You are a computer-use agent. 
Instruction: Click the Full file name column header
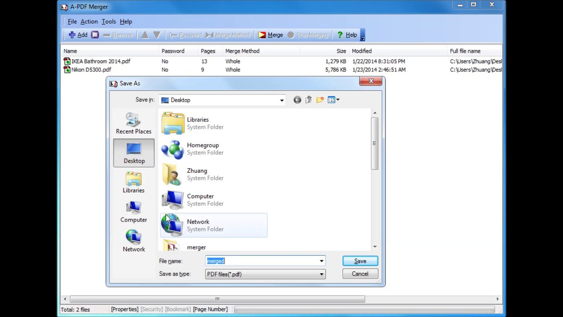[x=475, y=51]
